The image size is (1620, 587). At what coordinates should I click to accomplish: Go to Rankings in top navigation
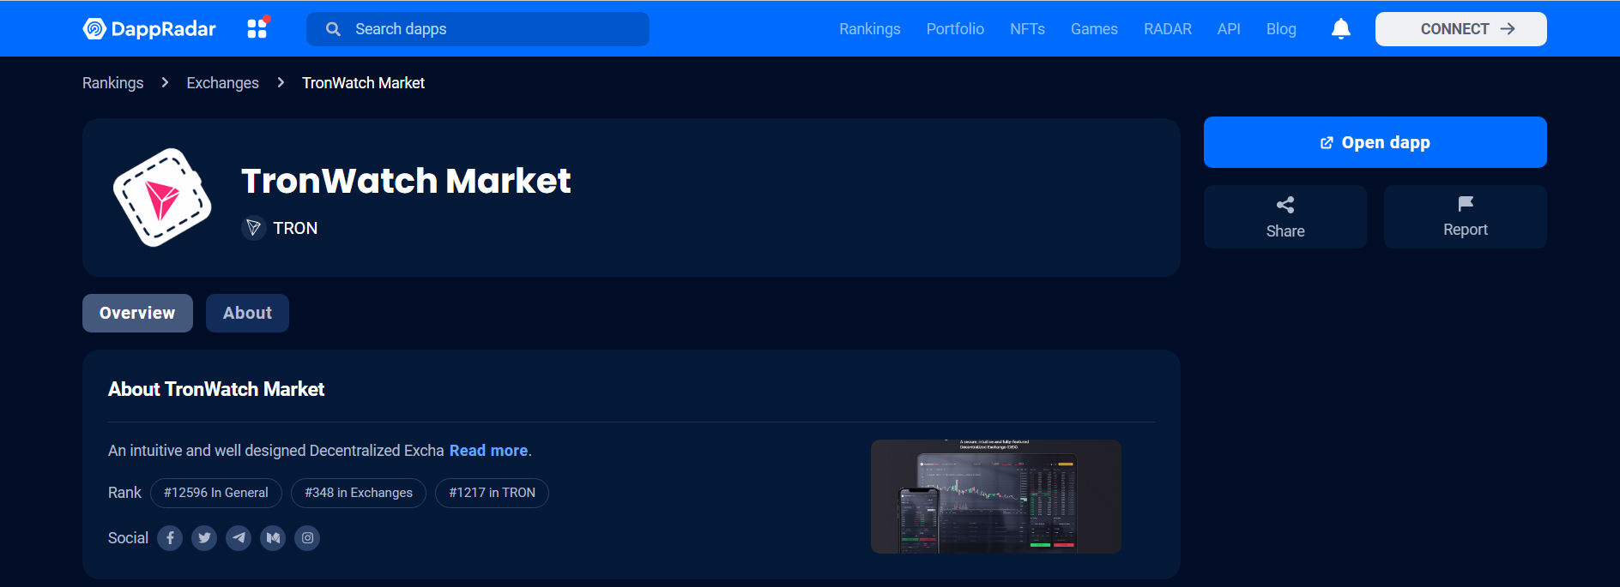tap(870, 29)
